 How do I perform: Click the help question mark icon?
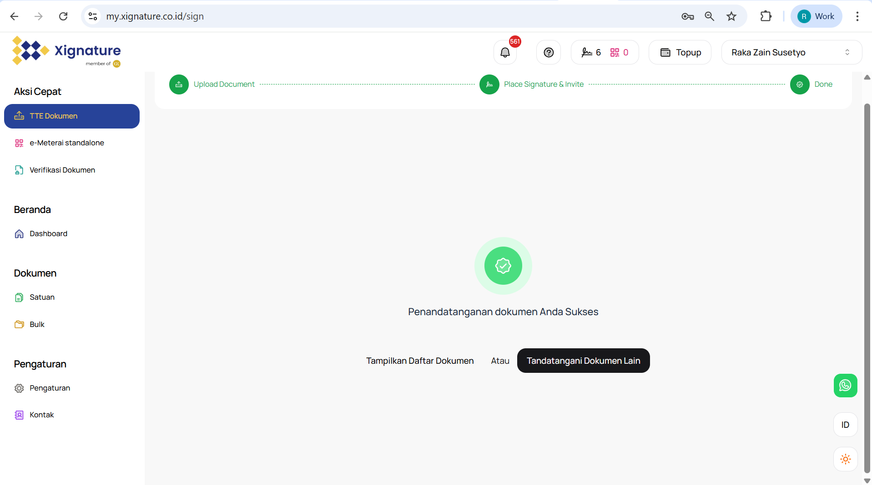coord(549,53)
